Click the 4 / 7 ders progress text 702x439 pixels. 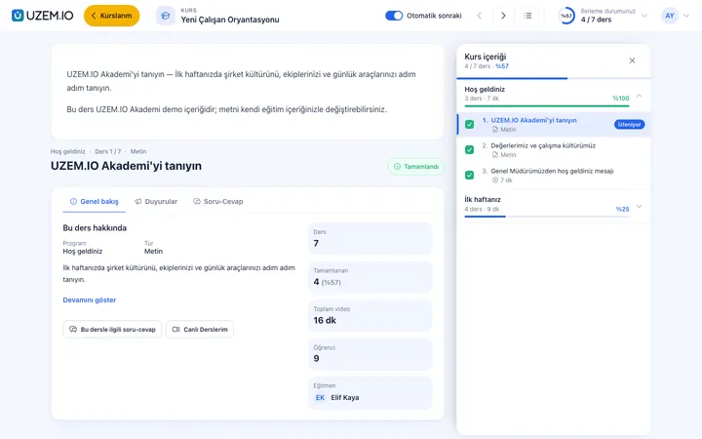[x=596, y=20]
